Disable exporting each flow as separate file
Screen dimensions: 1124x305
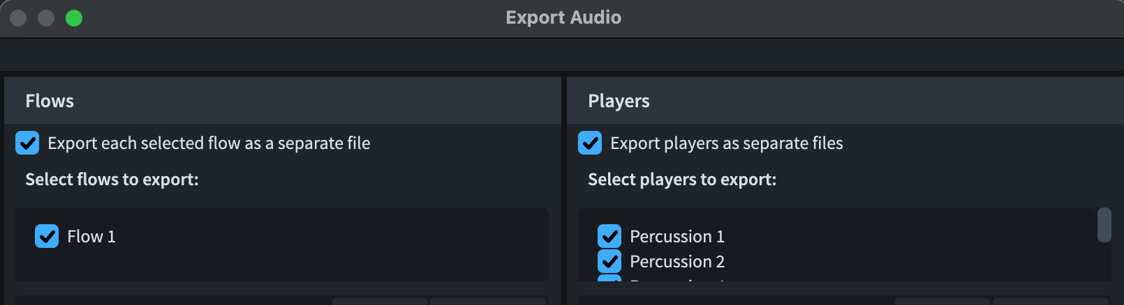27,143
